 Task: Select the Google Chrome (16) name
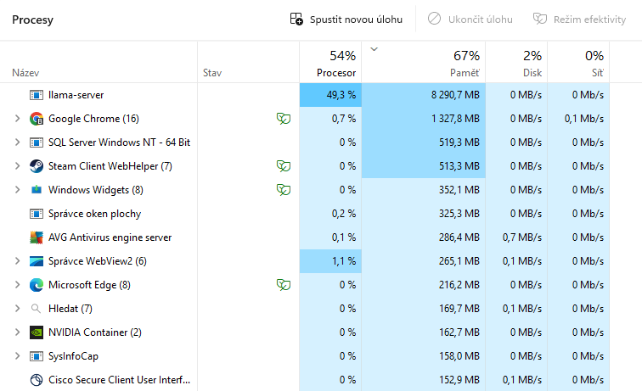pyautogui.click(x=93, y=119)
